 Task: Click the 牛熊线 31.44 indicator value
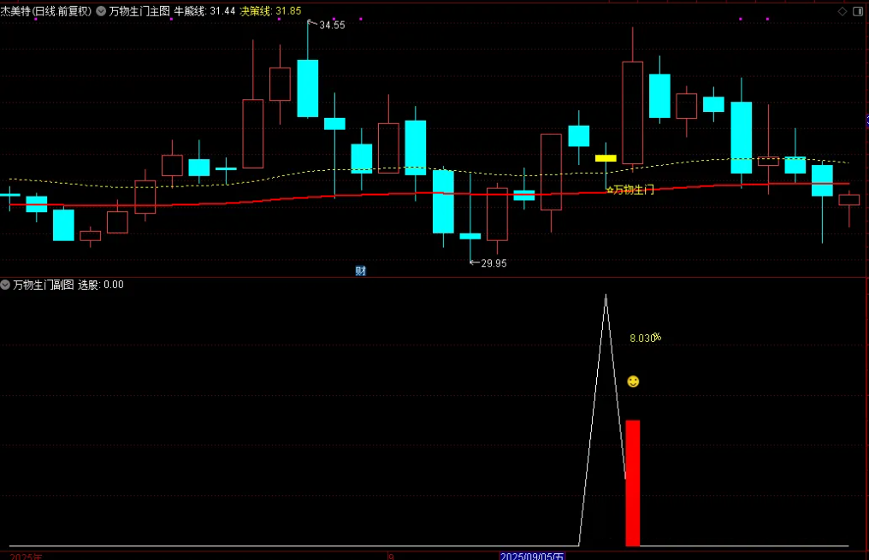coord(204,11)
